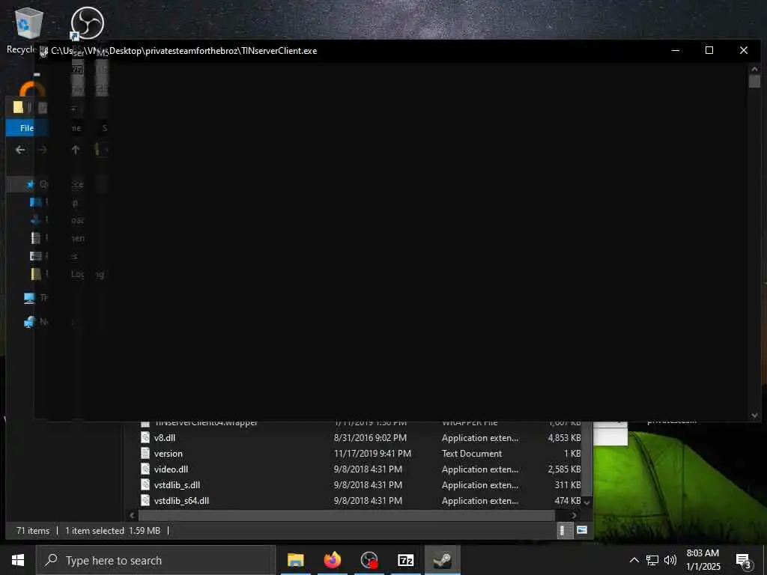Open OBS Studio from the taskbar

[369, 560]
